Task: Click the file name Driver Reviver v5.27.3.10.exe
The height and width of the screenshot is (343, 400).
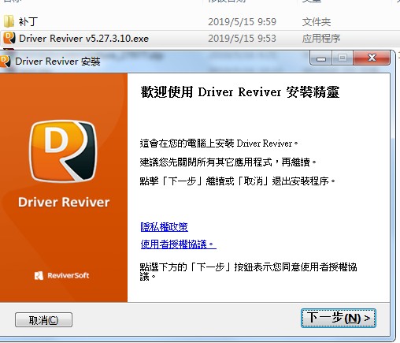Action: (83, 39)
